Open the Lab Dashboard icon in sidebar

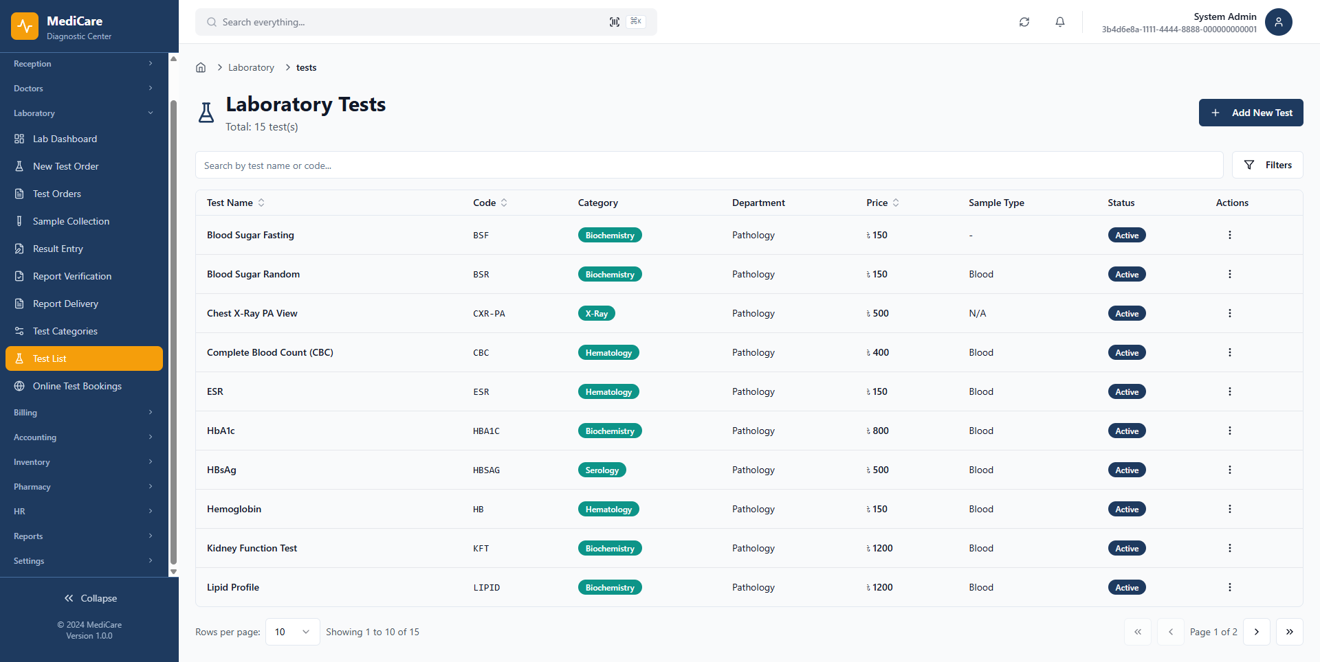[x=19, y=139]
